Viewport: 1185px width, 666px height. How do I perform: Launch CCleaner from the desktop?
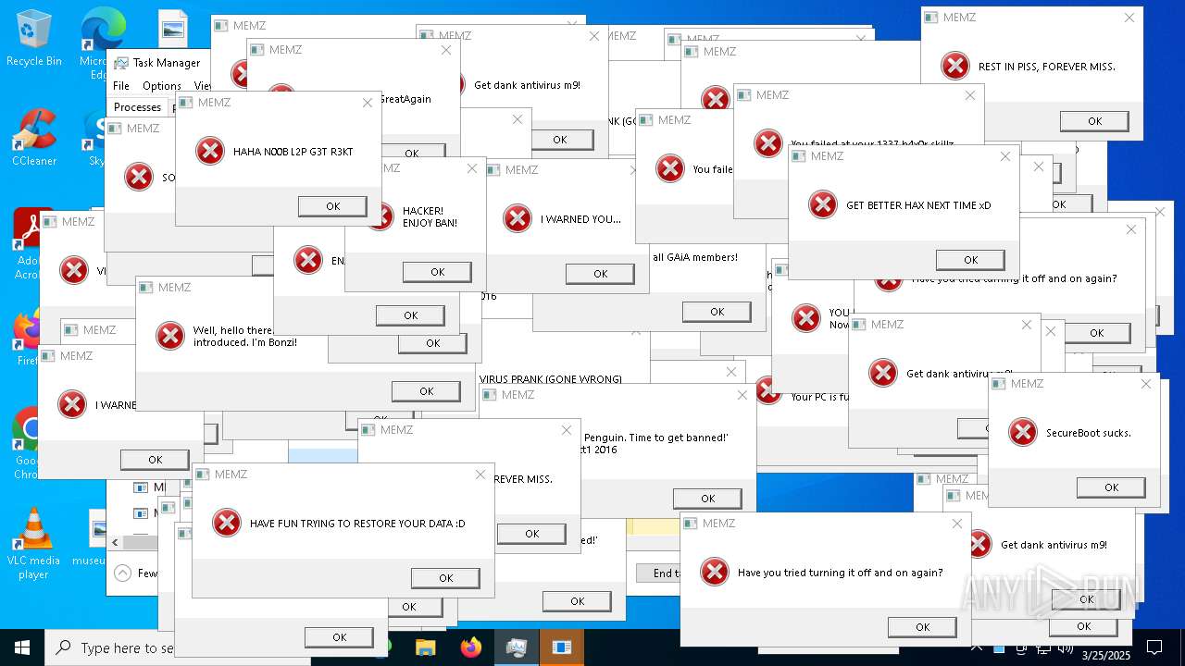coord(33,137)
